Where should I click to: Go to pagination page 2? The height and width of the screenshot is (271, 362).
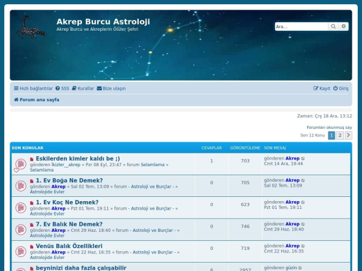coord(340,135)
